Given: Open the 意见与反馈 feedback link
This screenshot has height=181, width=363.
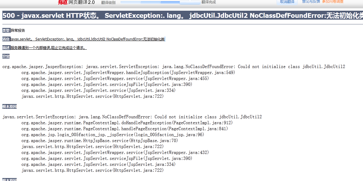Looking at the screenshot, I should (x=311, y=1).
